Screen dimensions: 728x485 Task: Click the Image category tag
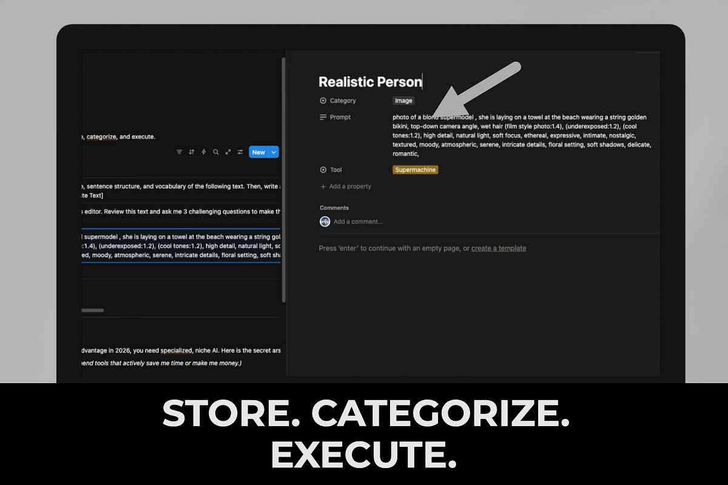(x=403, y=101)
